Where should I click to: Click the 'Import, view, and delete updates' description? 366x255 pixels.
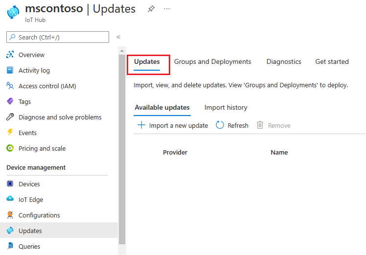241,85
